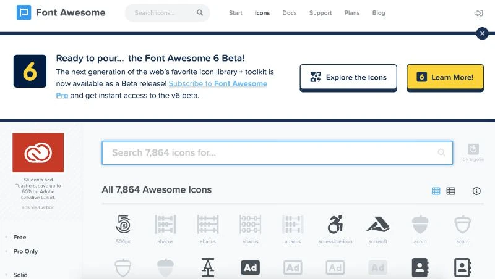The width and height of the screenshot is (495, 279).
Task: Select the solid dark address book icon
Action: (x=420, y=267)
